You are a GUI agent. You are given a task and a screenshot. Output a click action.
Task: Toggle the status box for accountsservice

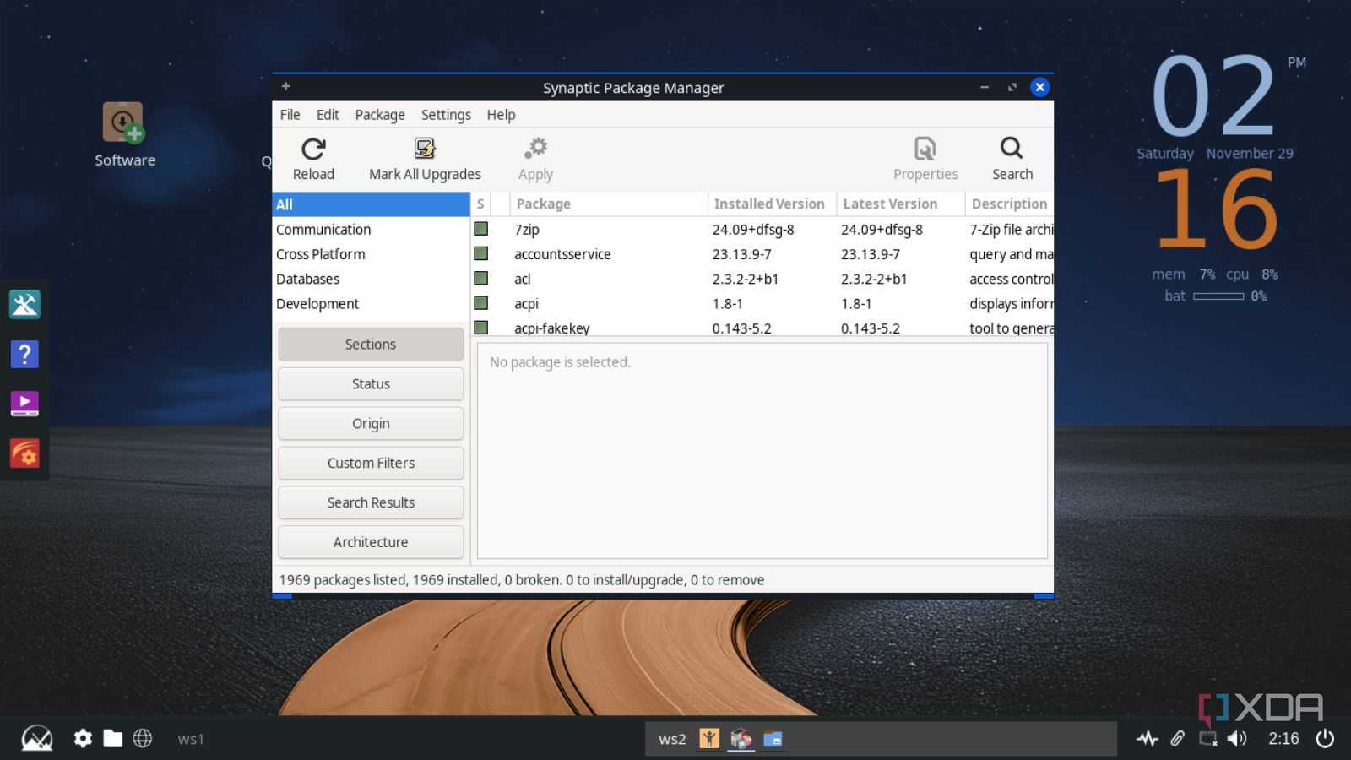(x=481, y=253)
